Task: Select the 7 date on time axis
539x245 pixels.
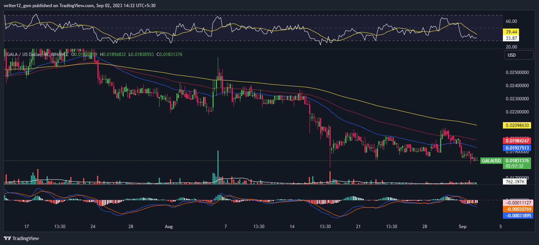Action: [x=226, y=227]
